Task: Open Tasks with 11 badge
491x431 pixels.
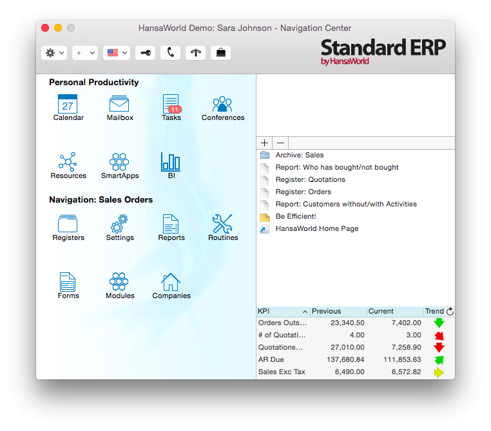Action: tap(171, 108)
